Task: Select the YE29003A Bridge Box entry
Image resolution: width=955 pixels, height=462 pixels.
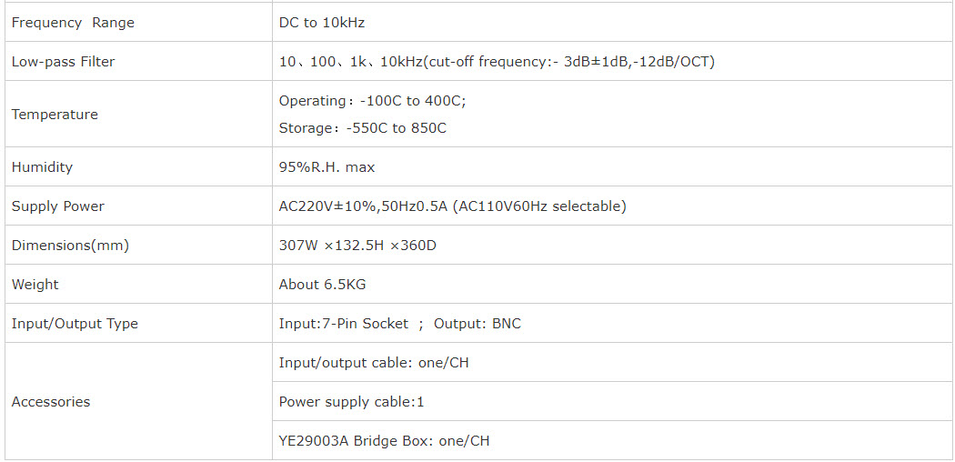Action: tap(385, 441)
